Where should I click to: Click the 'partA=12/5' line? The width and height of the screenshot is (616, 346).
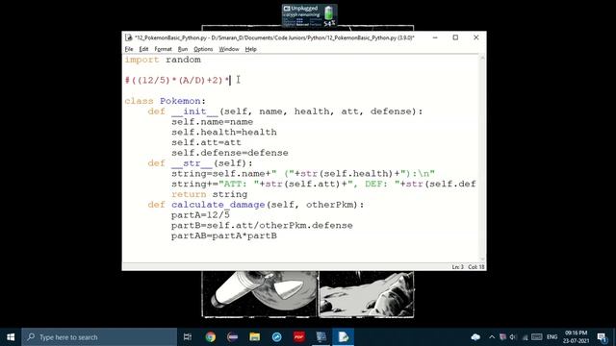coord(200,215)
